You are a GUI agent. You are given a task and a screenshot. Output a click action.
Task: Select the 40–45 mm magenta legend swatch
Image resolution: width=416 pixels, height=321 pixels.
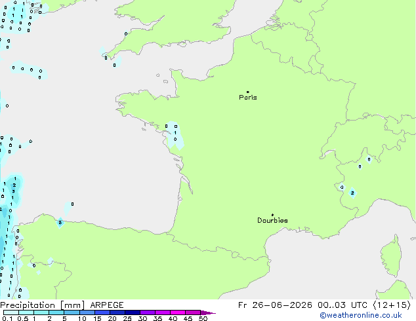[178, 312]
